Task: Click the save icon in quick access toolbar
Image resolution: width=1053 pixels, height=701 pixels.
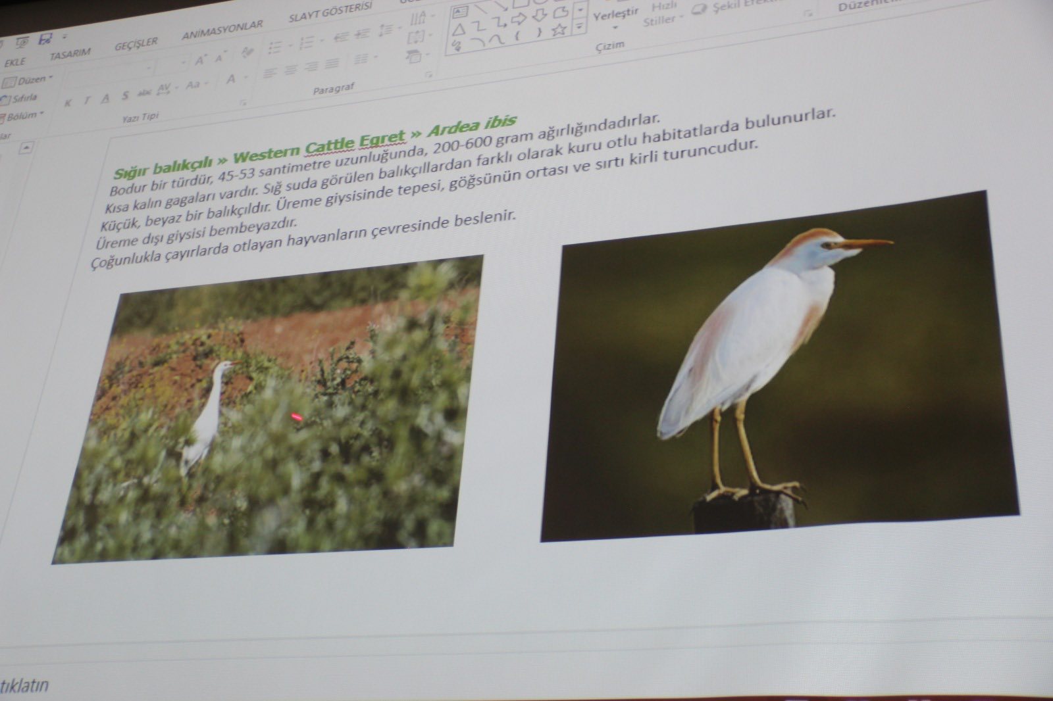Action: pos(46,39)
